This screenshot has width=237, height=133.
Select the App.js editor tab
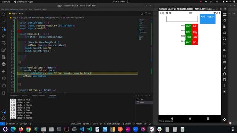[x=16, y=14]
